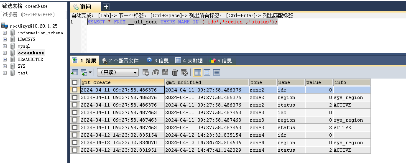Expand the oceanbase database node
The height and width of the screenshot is (163, 406).
pos(5,53)
